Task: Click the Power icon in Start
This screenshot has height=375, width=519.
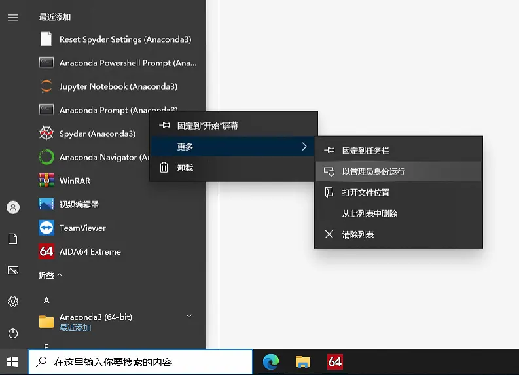Action: pyautogui.click(x=13, y=333)
